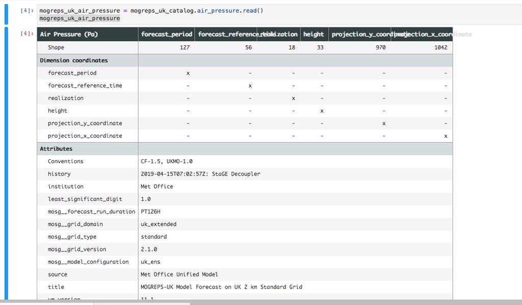Select the height column header
Viewport: 522px width, 305px height.
pos(313,34)
